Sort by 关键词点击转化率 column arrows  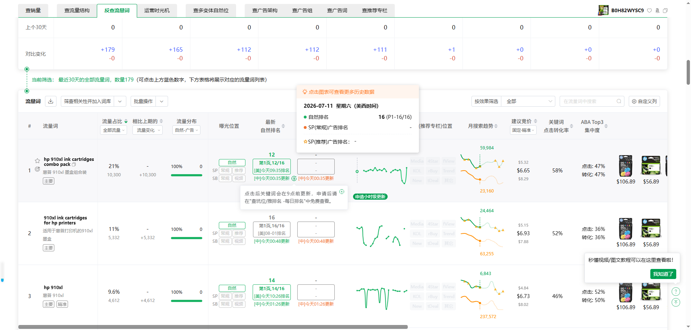pyautogui.click(x=572, y=126)
